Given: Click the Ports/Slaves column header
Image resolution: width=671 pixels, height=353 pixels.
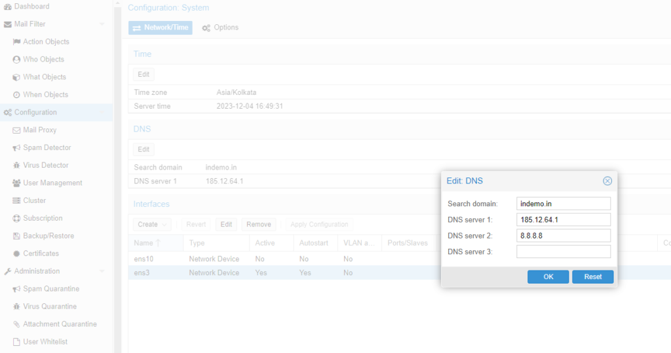Looking at the screenshot, I should 411,243.
